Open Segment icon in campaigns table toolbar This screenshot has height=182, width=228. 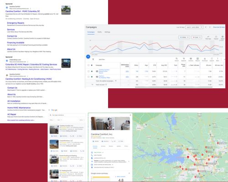(x=184, y=59)
